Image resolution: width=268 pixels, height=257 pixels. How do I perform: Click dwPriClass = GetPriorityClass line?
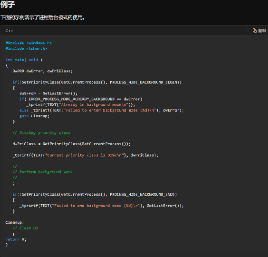click(71, 144)
